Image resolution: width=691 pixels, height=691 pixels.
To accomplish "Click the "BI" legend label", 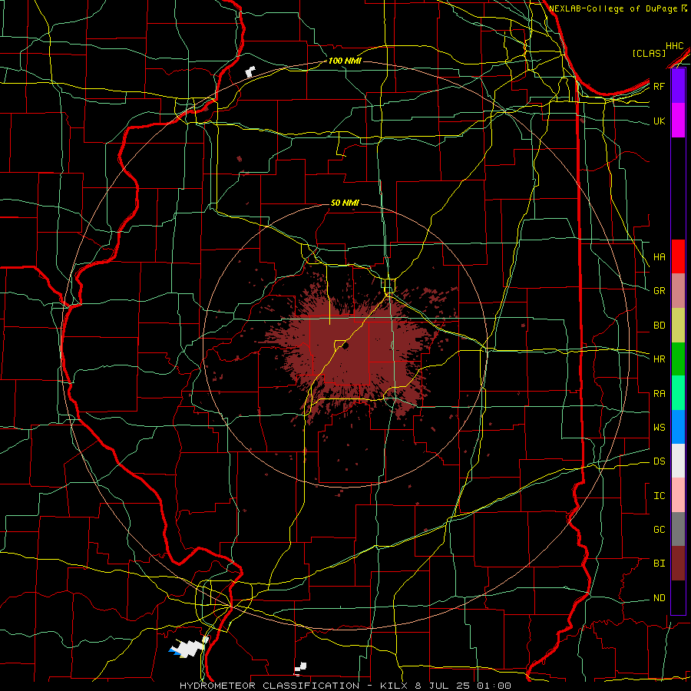I will [660, 564].
